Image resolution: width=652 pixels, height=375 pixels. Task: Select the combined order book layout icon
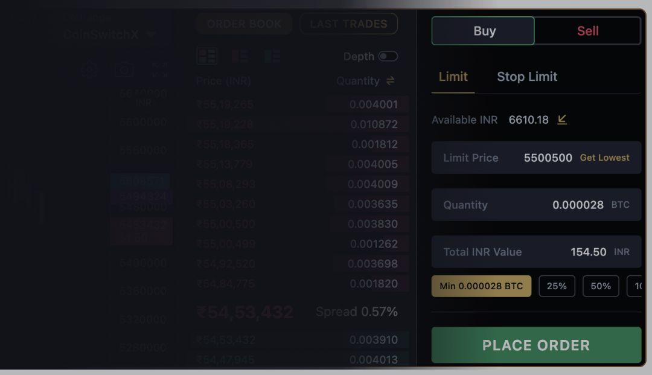[207, 56]
